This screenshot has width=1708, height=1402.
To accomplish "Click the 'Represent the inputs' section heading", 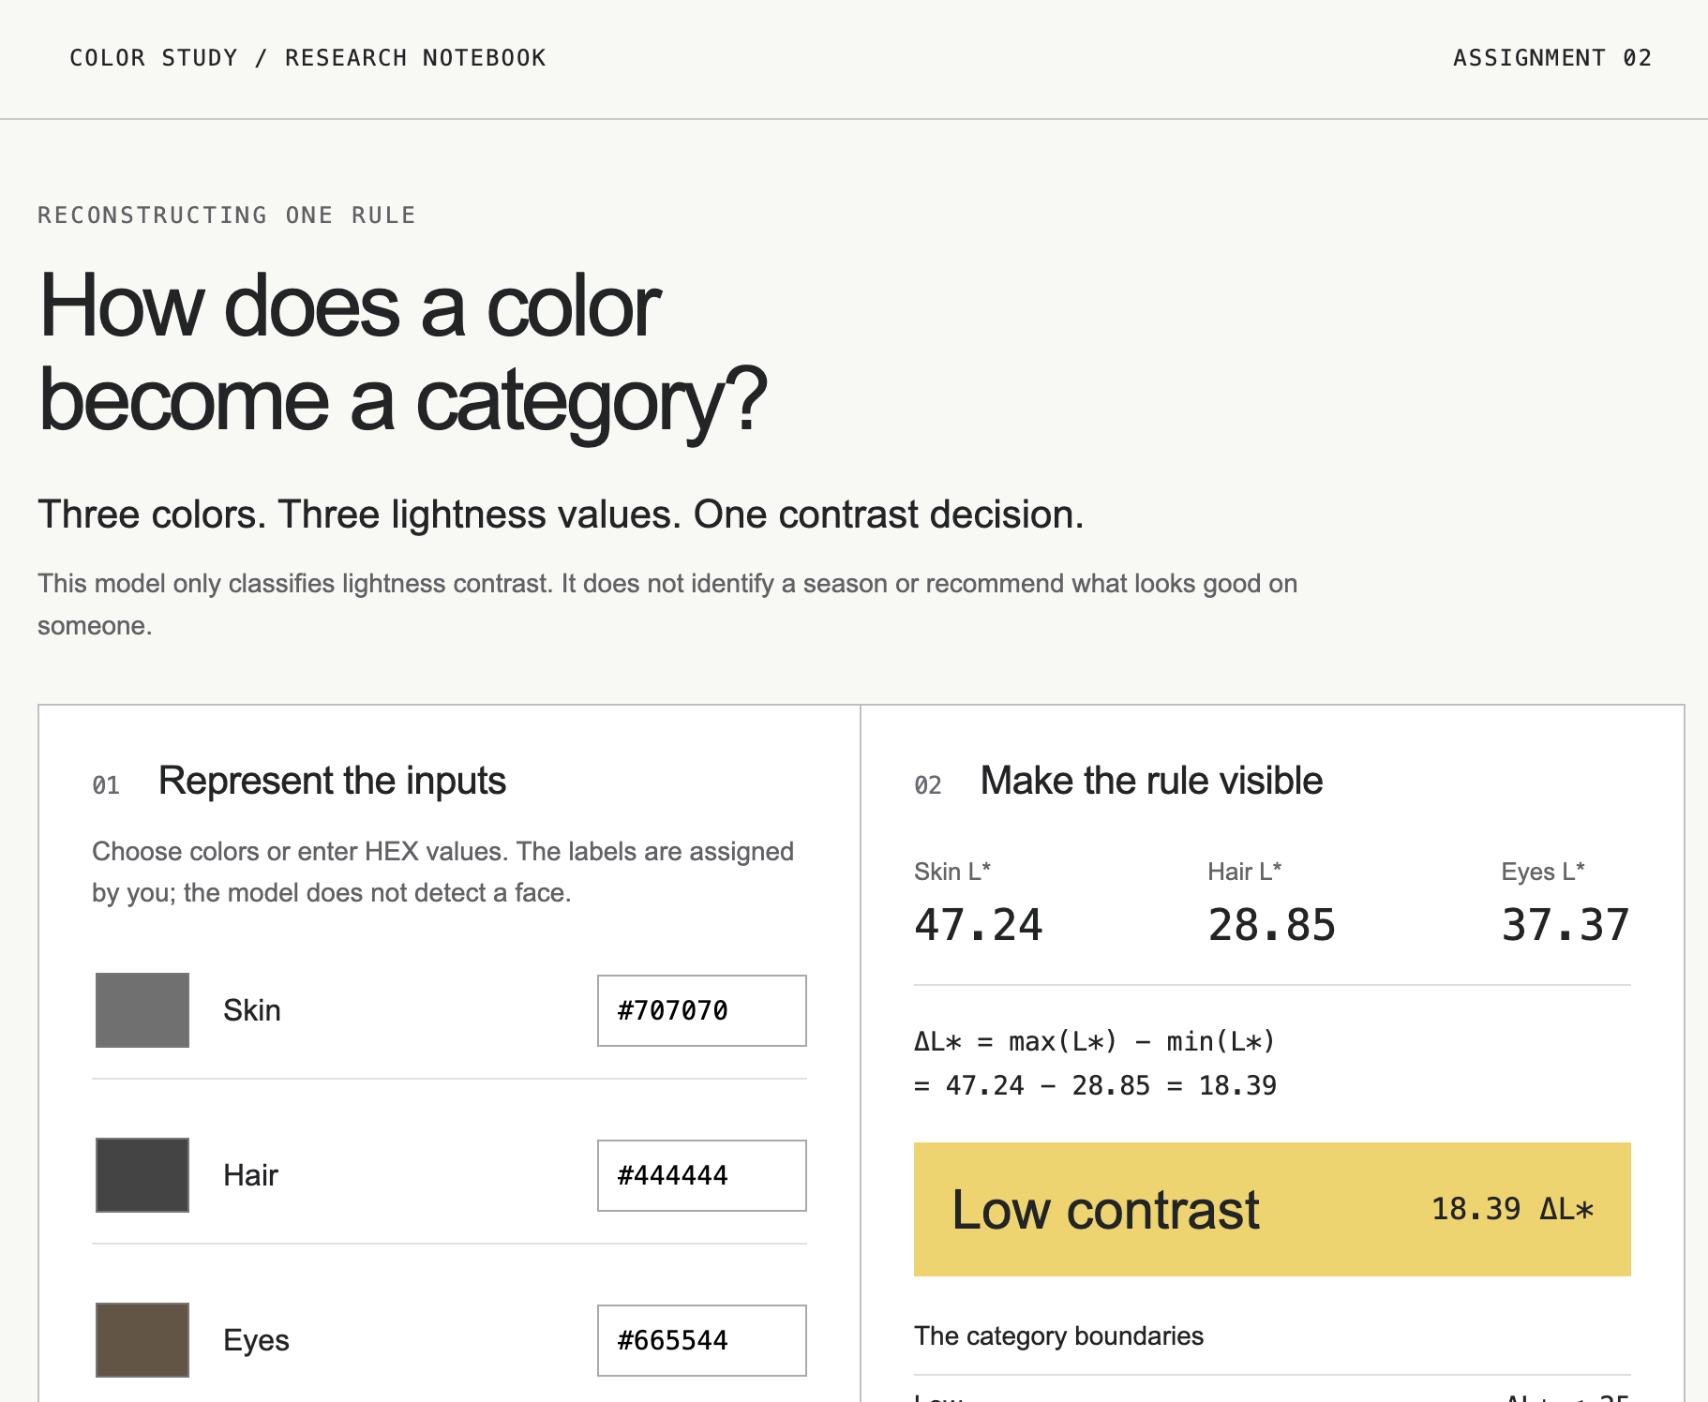I will 332,781.
